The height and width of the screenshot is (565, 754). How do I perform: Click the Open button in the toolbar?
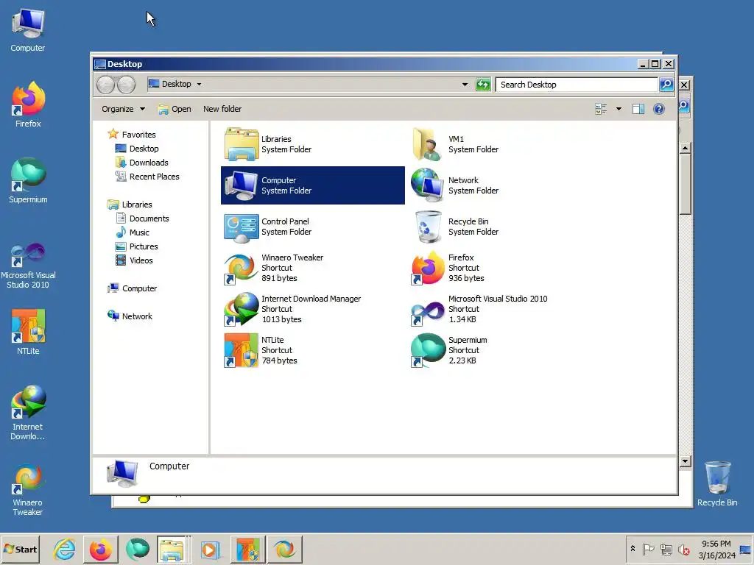point(175,109)
